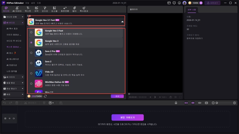
Task: Expand the 영상 향상기 sidebar section
Action: 22,88
